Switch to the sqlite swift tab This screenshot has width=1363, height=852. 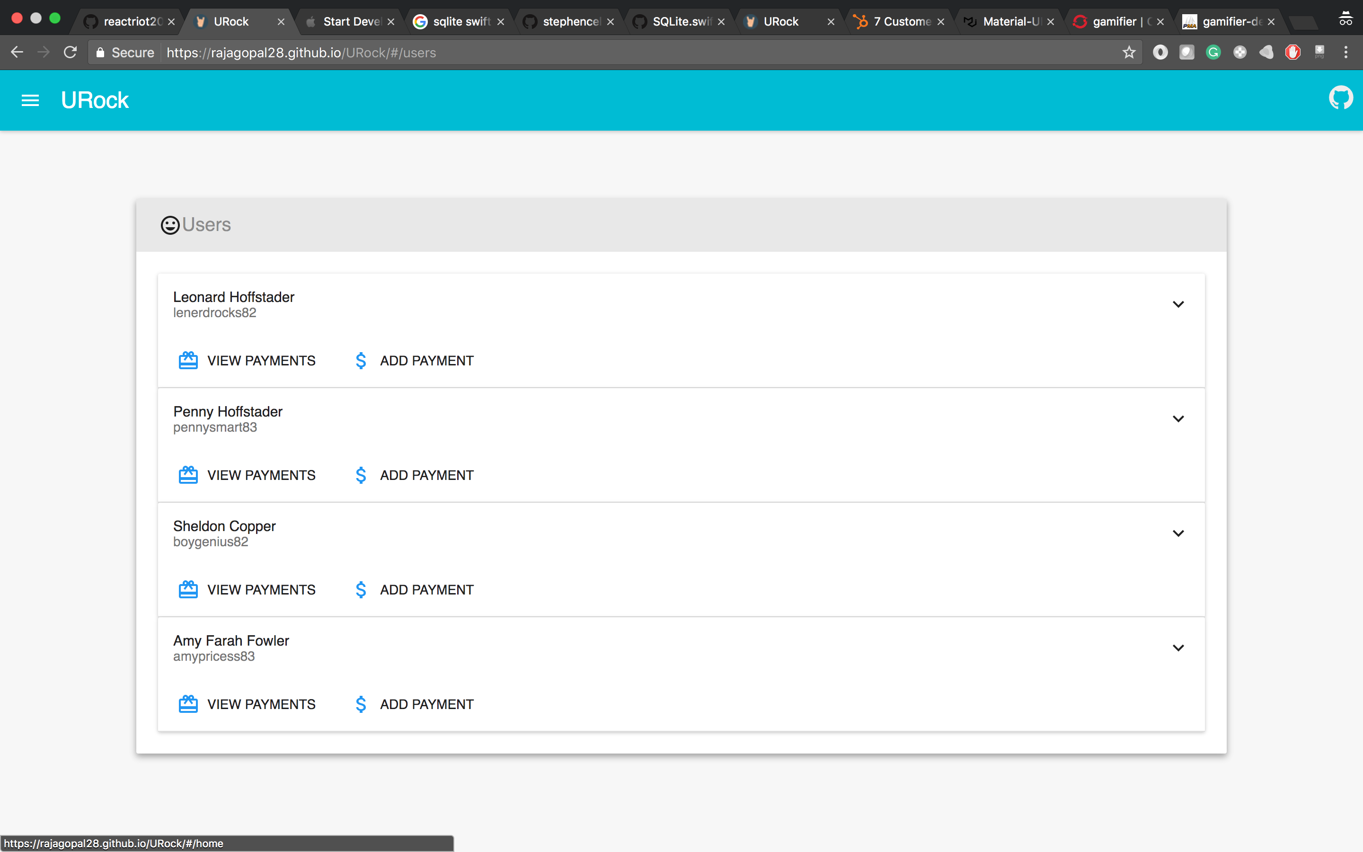pyautogui.click(x=460, y=21)
